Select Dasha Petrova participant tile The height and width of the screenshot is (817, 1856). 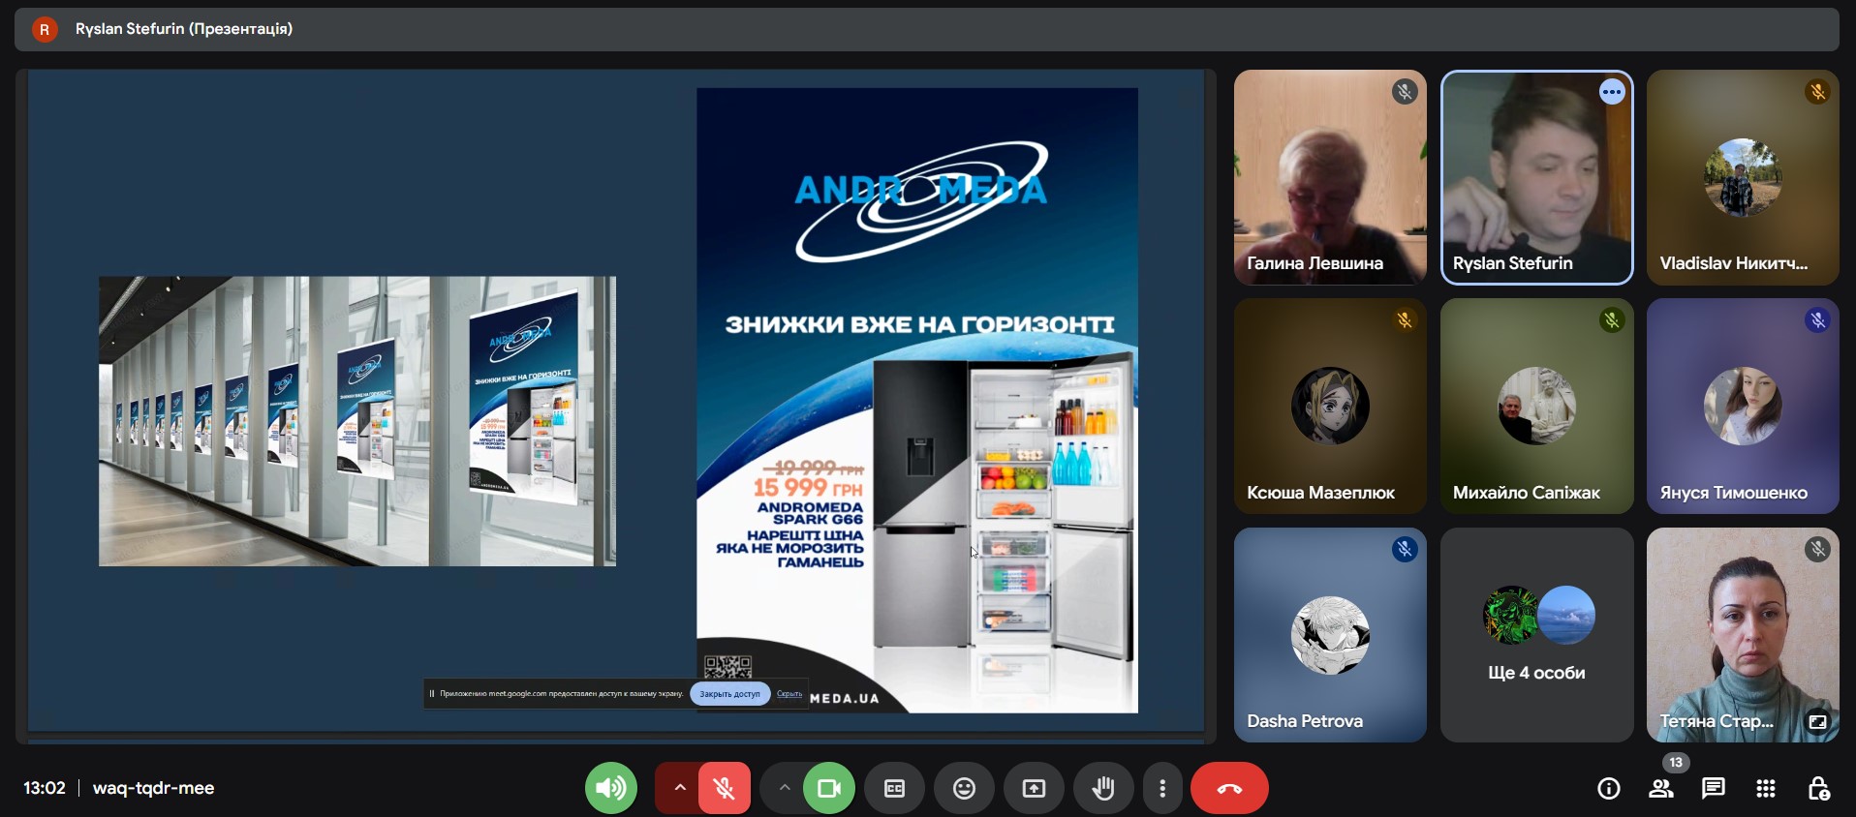[x=1330, y=635]
